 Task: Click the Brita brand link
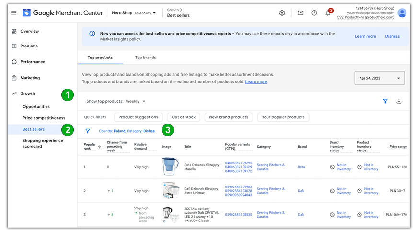(301, 167)
